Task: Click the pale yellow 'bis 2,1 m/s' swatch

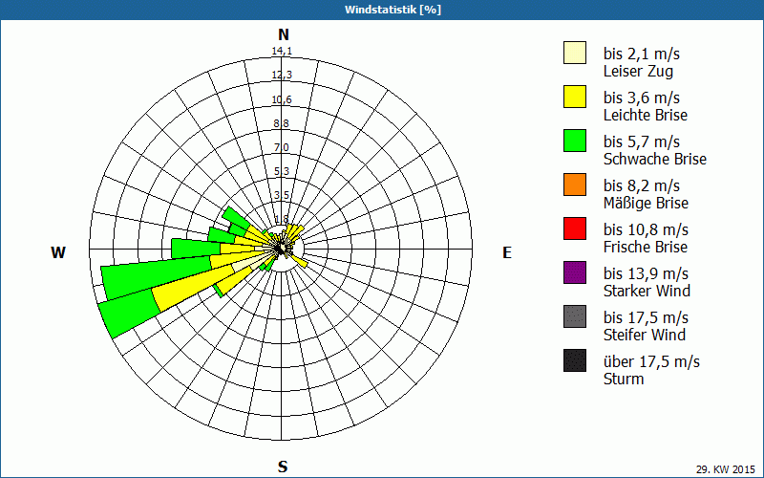Action: click(x=575, y=53)
